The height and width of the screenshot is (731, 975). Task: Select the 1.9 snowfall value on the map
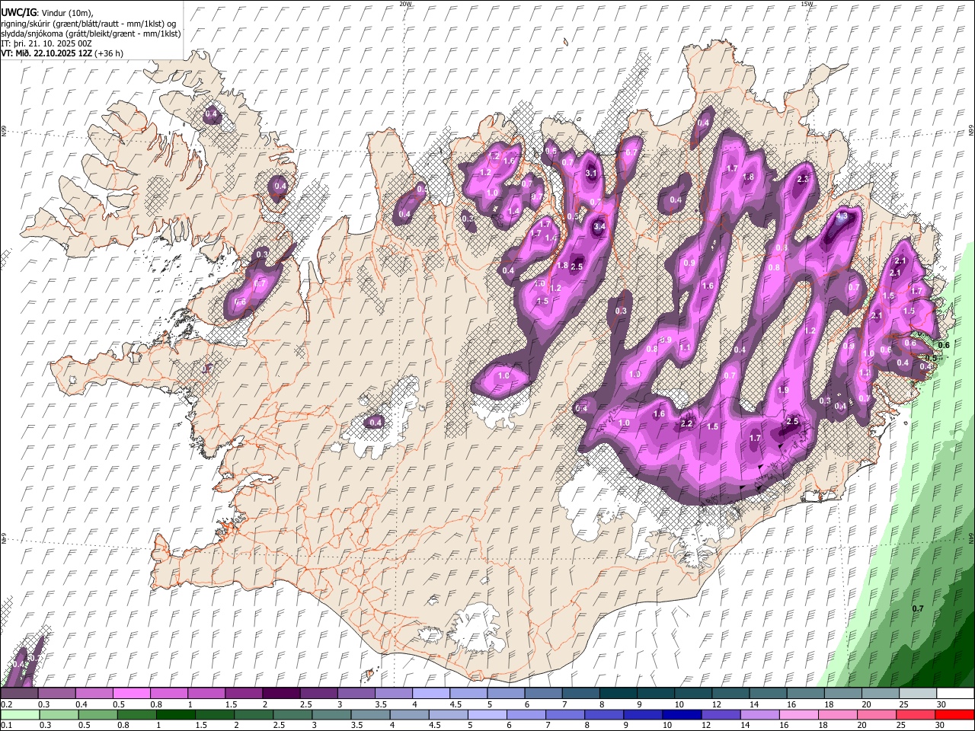point(783,390)
